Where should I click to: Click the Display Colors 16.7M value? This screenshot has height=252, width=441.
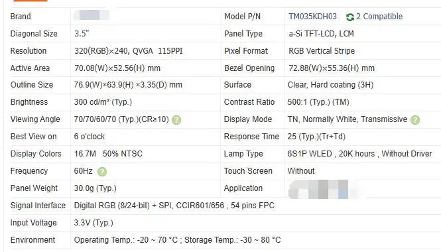click(85, 154)
